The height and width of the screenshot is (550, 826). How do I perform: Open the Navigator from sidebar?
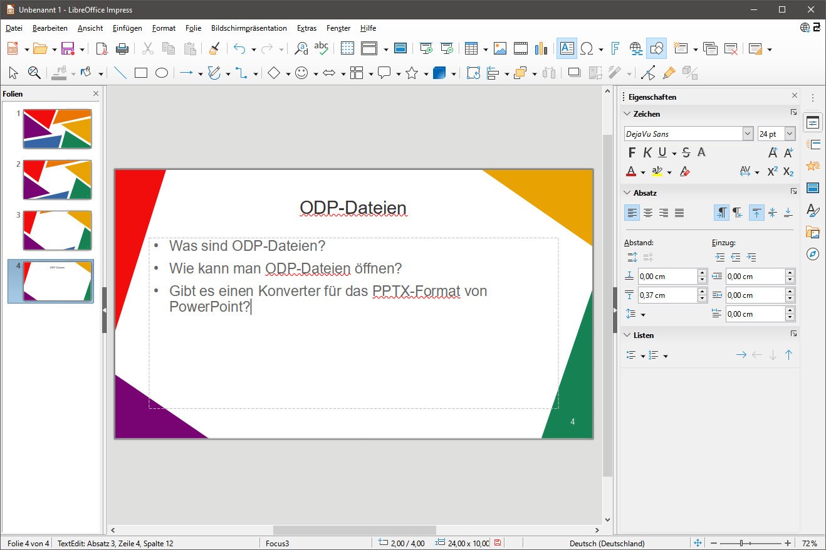[x=813, y=254]
